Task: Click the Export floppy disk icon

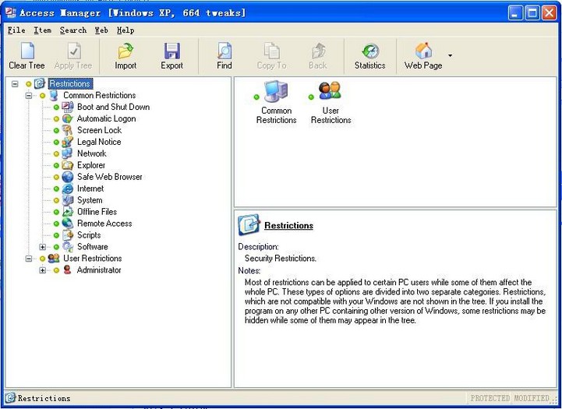Action: 172,51
